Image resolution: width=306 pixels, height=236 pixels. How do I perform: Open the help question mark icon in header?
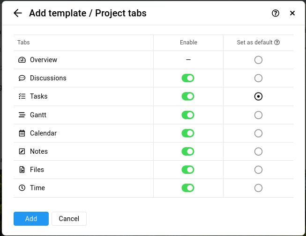(x=276, y=13)
